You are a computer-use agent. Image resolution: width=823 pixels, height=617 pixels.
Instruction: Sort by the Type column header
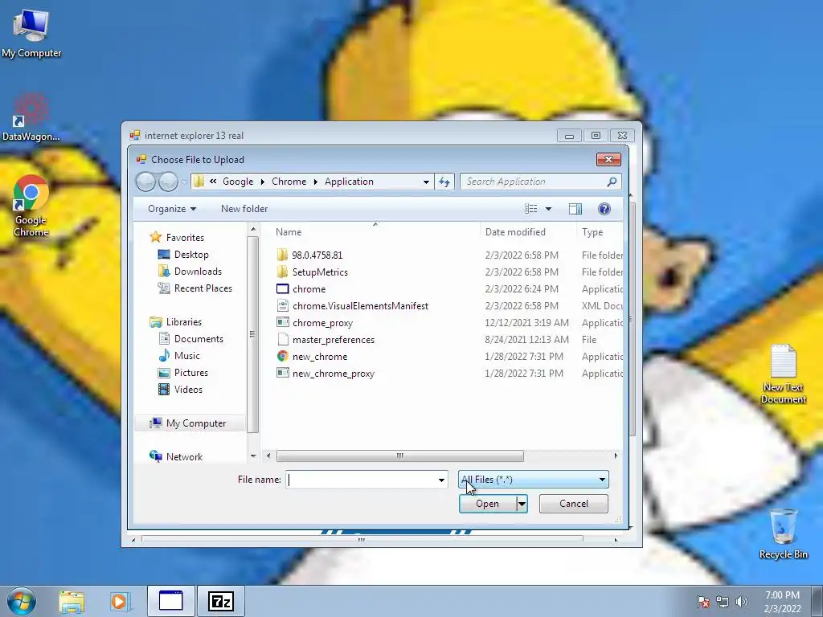600,232
